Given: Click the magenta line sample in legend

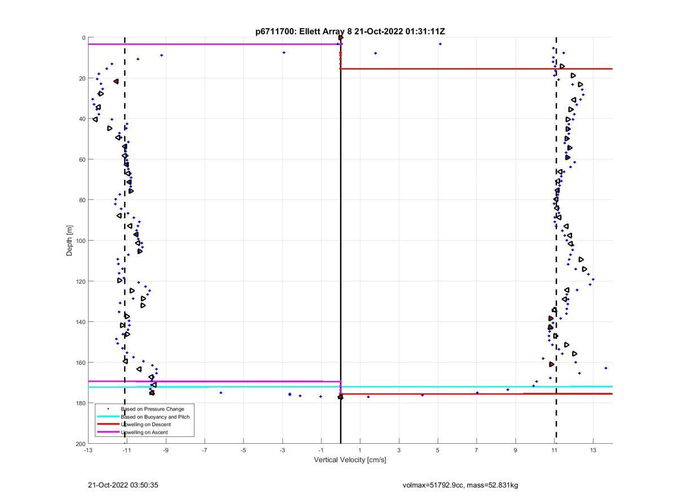Looking at the screenshot, I should click(x=108, y=432).
